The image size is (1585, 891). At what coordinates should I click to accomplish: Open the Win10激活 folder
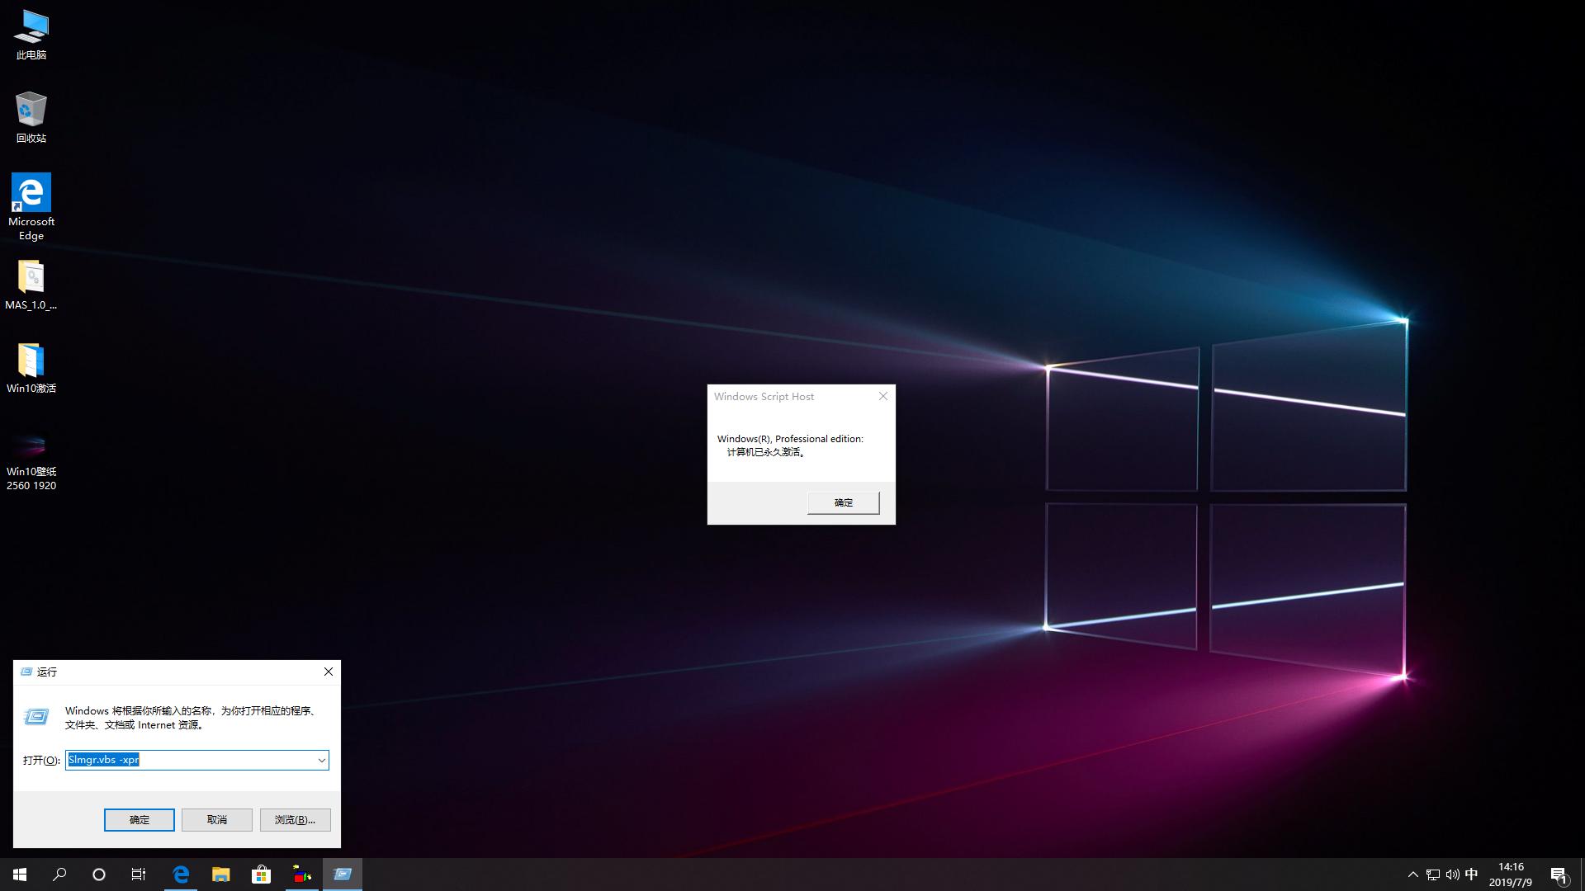click(31, 361)
